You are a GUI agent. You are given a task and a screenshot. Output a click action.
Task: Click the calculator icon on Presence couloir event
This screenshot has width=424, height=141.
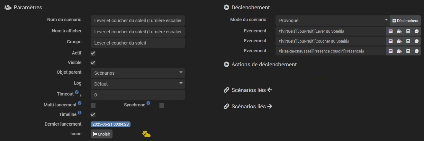pyautogui.click(x=408, y=51)
